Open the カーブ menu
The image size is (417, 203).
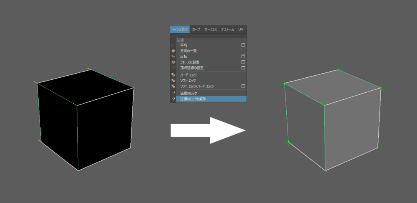point(196,29)
